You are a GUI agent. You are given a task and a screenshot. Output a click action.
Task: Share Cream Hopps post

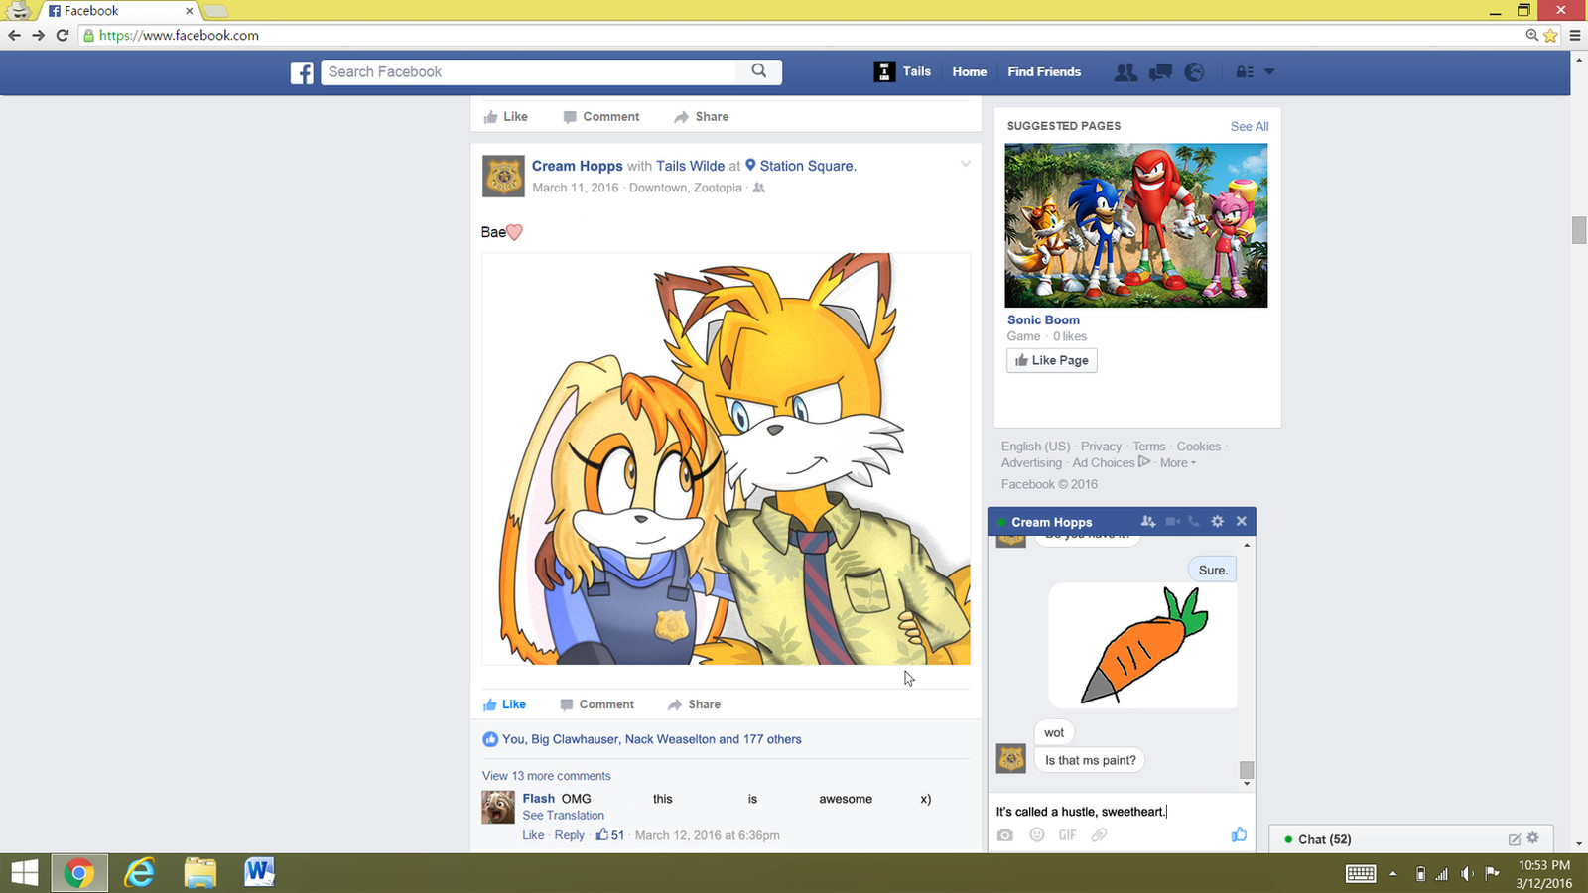click(694, 704)
